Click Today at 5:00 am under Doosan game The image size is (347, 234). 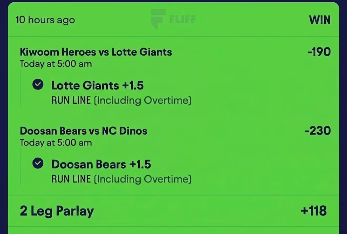(x=56, y=143)
